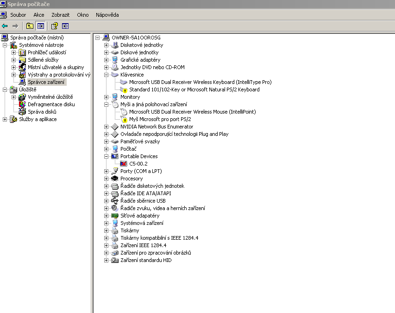Collapse the Systémové nástroje node

pyautogui.click(x=5, y=45)
